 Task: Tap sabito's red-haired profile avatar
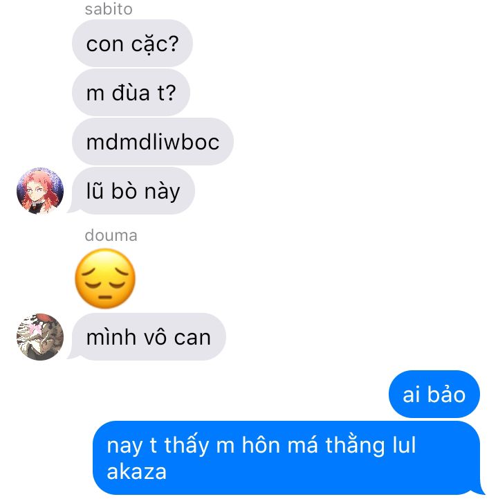pyautogui.click(x=40, y=190)
